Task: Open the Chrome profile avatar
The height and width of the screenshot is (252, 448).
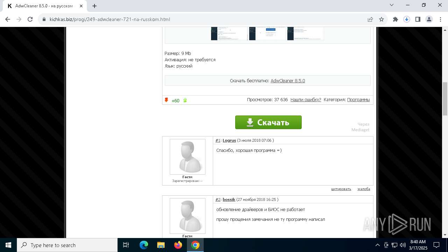Action: 429,19
